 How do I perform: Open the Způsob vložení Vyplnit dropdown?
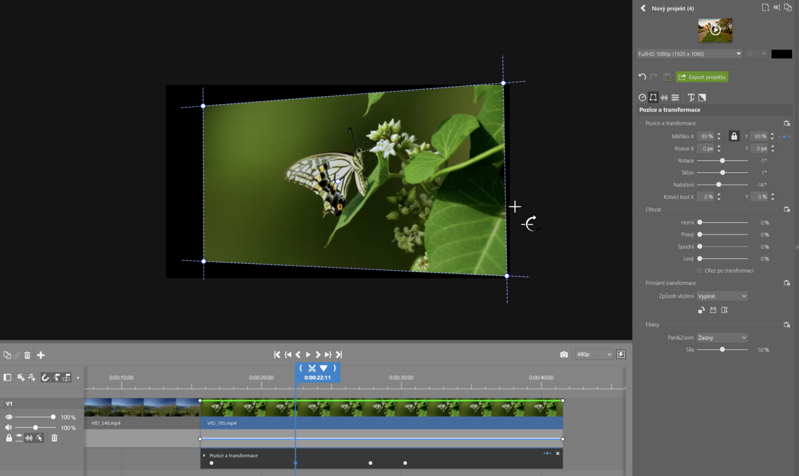pyautogui.click(x=722, y=296)
